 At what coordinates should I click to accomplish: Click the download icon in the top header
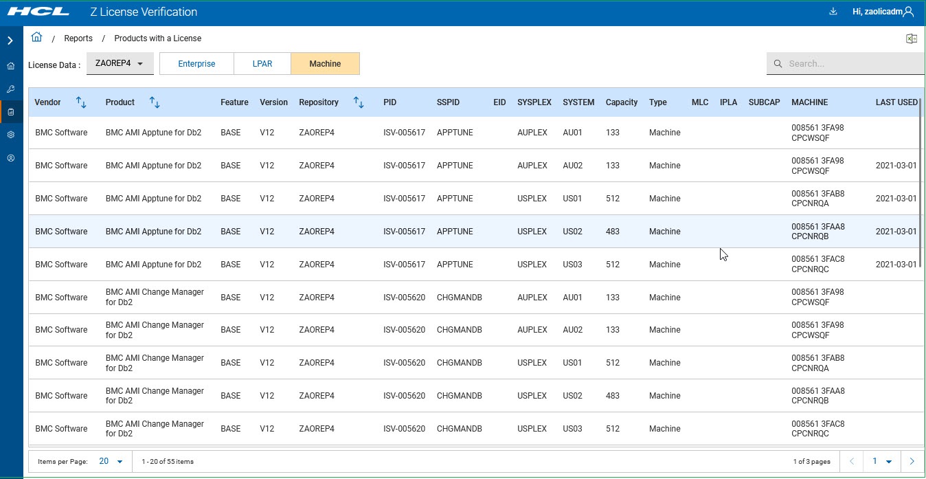(833, 11)
